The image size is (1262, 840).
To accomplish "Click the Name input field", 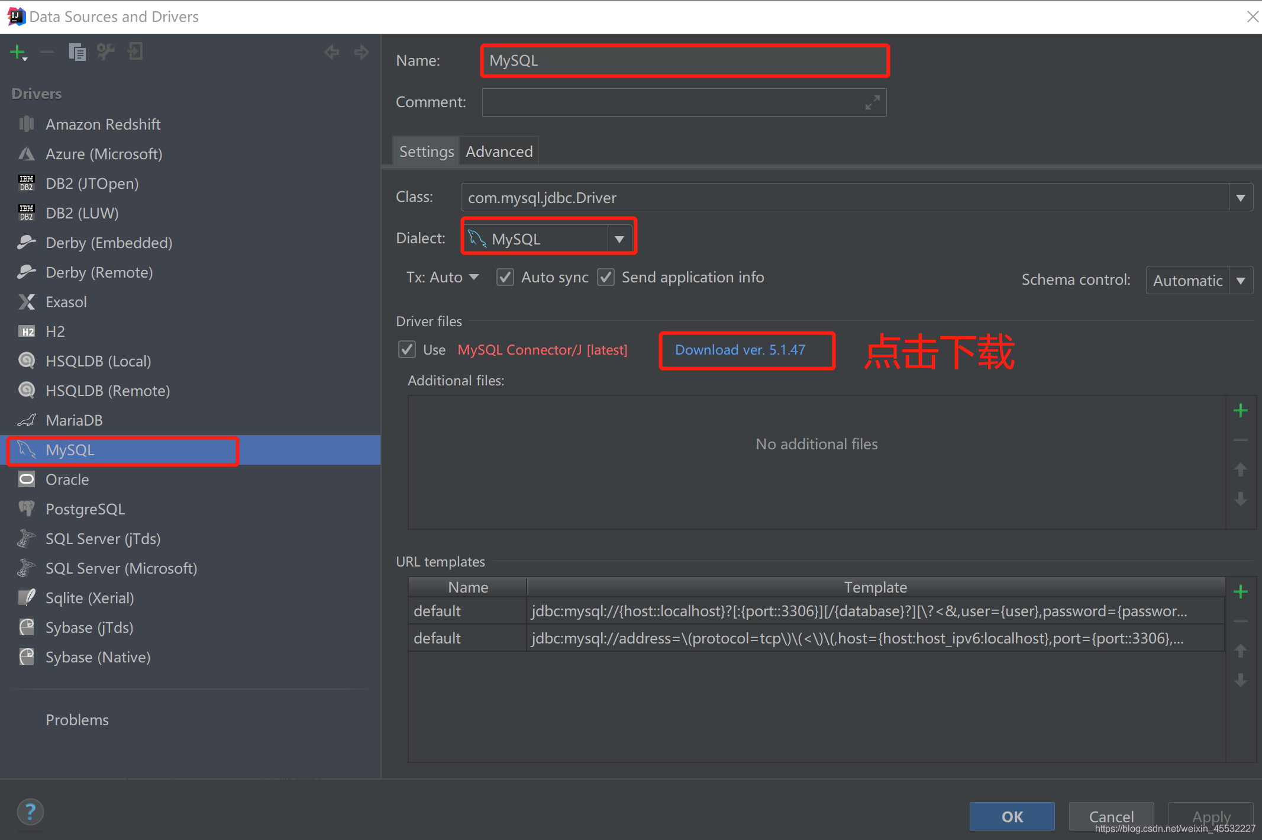I will 685,60.
